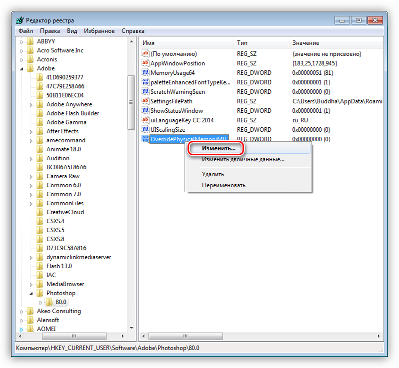Click the ABBYY folder icon
Image resolution: width=399 pixels, height=368 pixels.
(30, 41)
